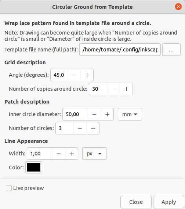Focus the template file name path field
The image size is (185, 209).
tap(120, 50)
